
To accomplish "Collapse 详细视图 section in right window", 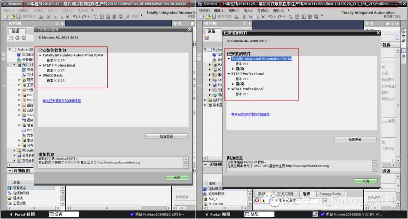I will pos(205,164).
